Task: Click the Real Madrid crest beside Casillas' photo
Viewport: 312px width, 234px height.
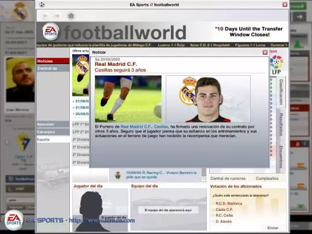Action: point(187,91)
